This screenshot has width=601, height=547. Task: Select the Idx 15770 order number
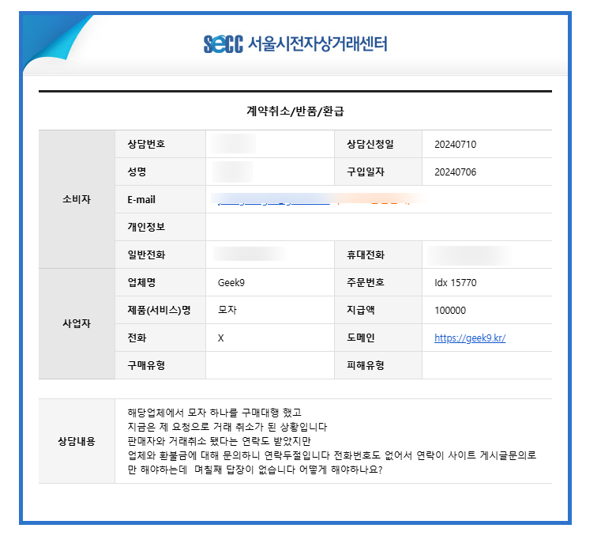coord(456,283)
